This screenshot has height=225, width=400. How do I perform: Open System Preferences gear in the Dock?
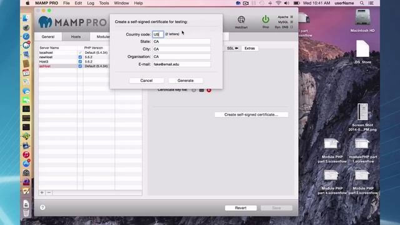click(26, 172)
